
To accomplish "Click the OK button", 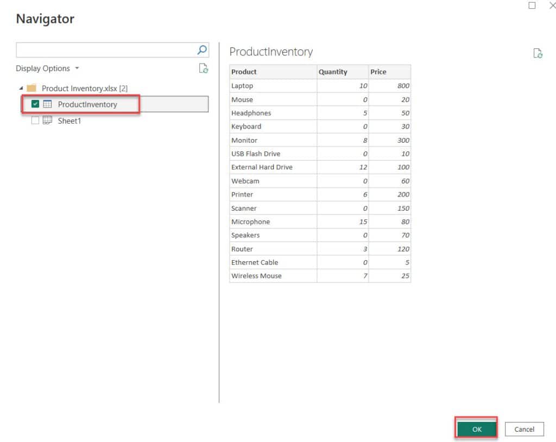I will (x=477, y=429).
